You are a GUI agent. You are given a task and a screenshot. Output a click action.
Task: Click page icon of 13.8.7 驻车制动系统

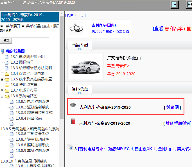[12, 140]
